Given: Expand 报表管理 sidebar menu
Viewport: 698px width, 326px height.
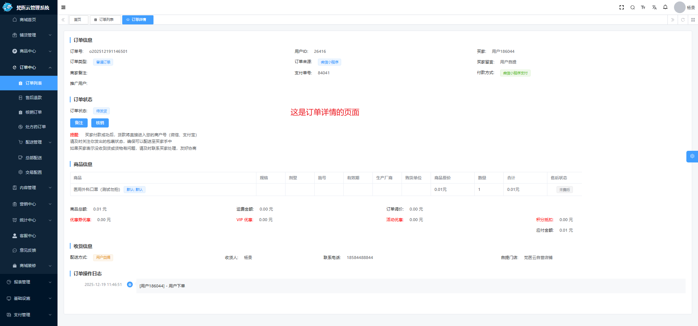Looking at the screenshot, I should click(29, 282).
